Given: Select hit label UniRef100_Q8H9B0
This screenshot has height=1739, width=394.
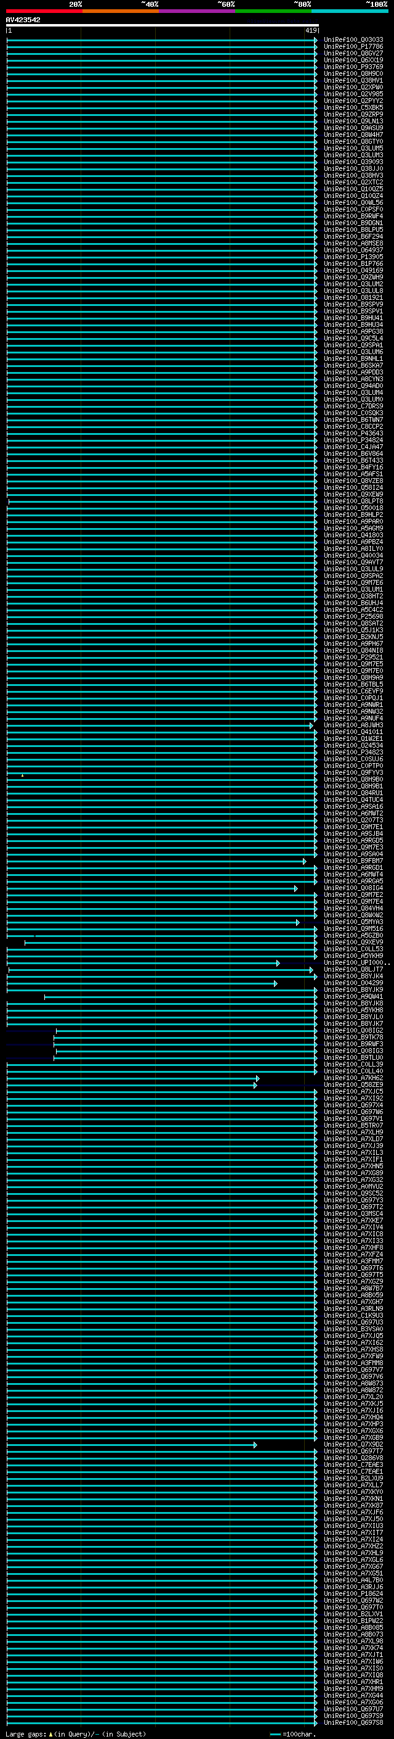Looking at the screenshot, I should click(x=353, y=779).
